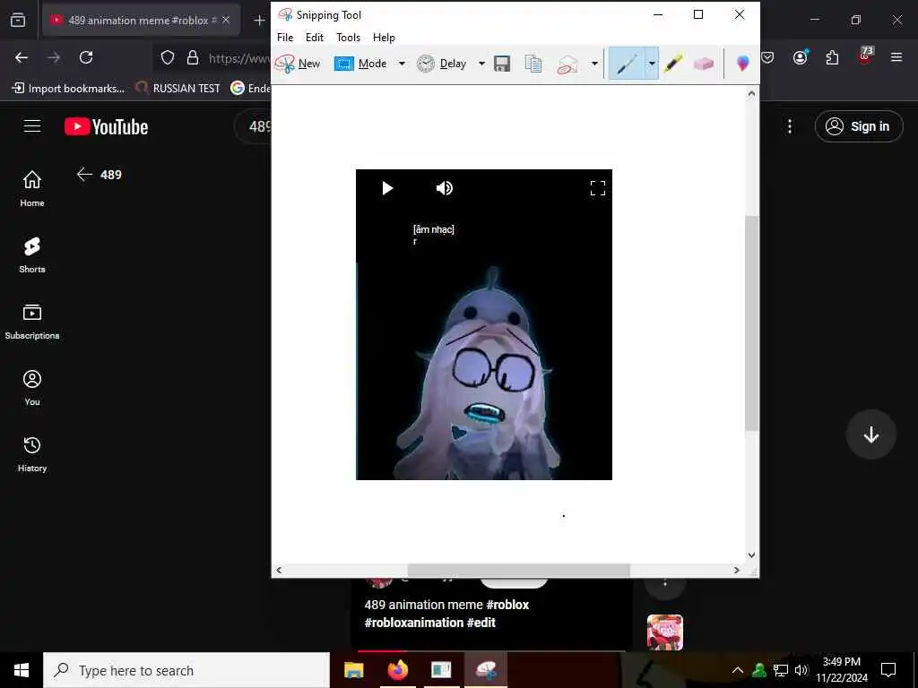Save the snip with floppy icon

pos(502,64)
